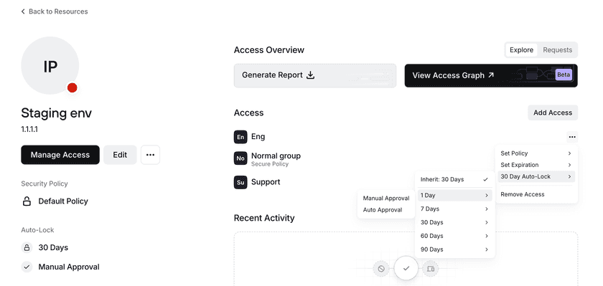Click the blocked circle icon in Recent Activity
603x286 pixels.
coord(381,269)
